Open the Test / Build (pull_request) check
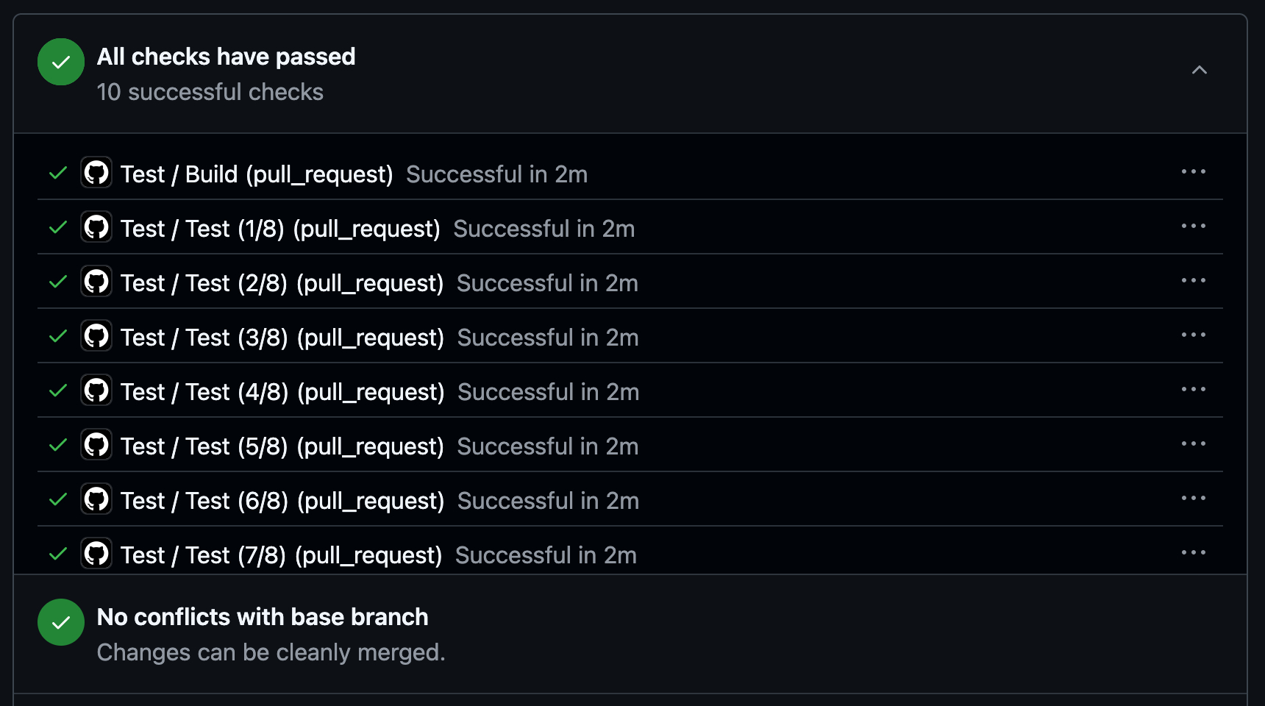The width and height of the screenshot is (1265, 706). (x=257, y=174)
